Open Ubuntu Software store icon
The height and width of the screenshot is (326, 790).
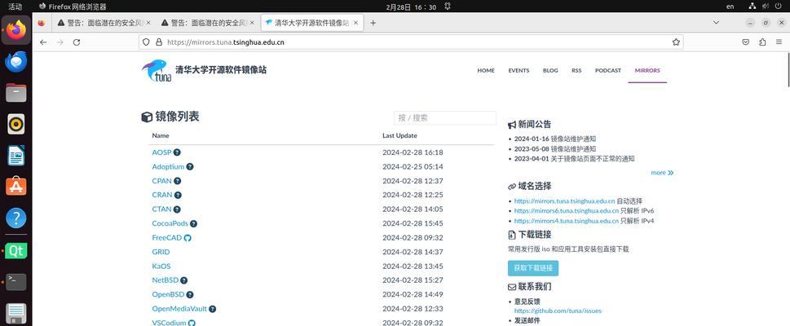16,187
